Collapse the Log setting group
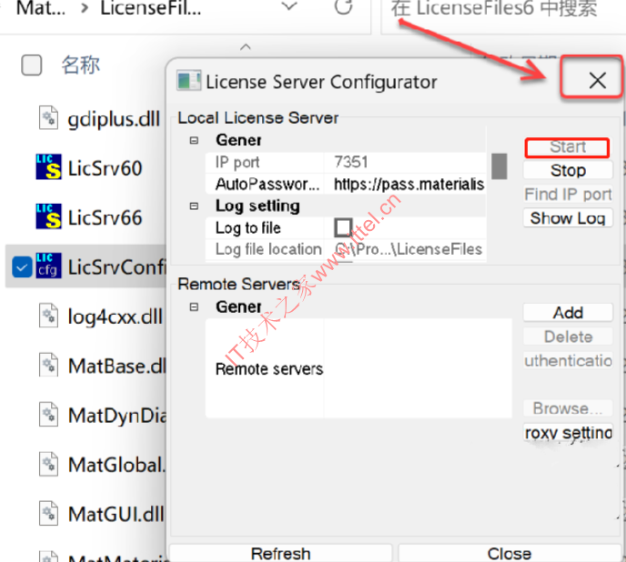Viewport: 626px width, 562px height. (x=194, y=206)
